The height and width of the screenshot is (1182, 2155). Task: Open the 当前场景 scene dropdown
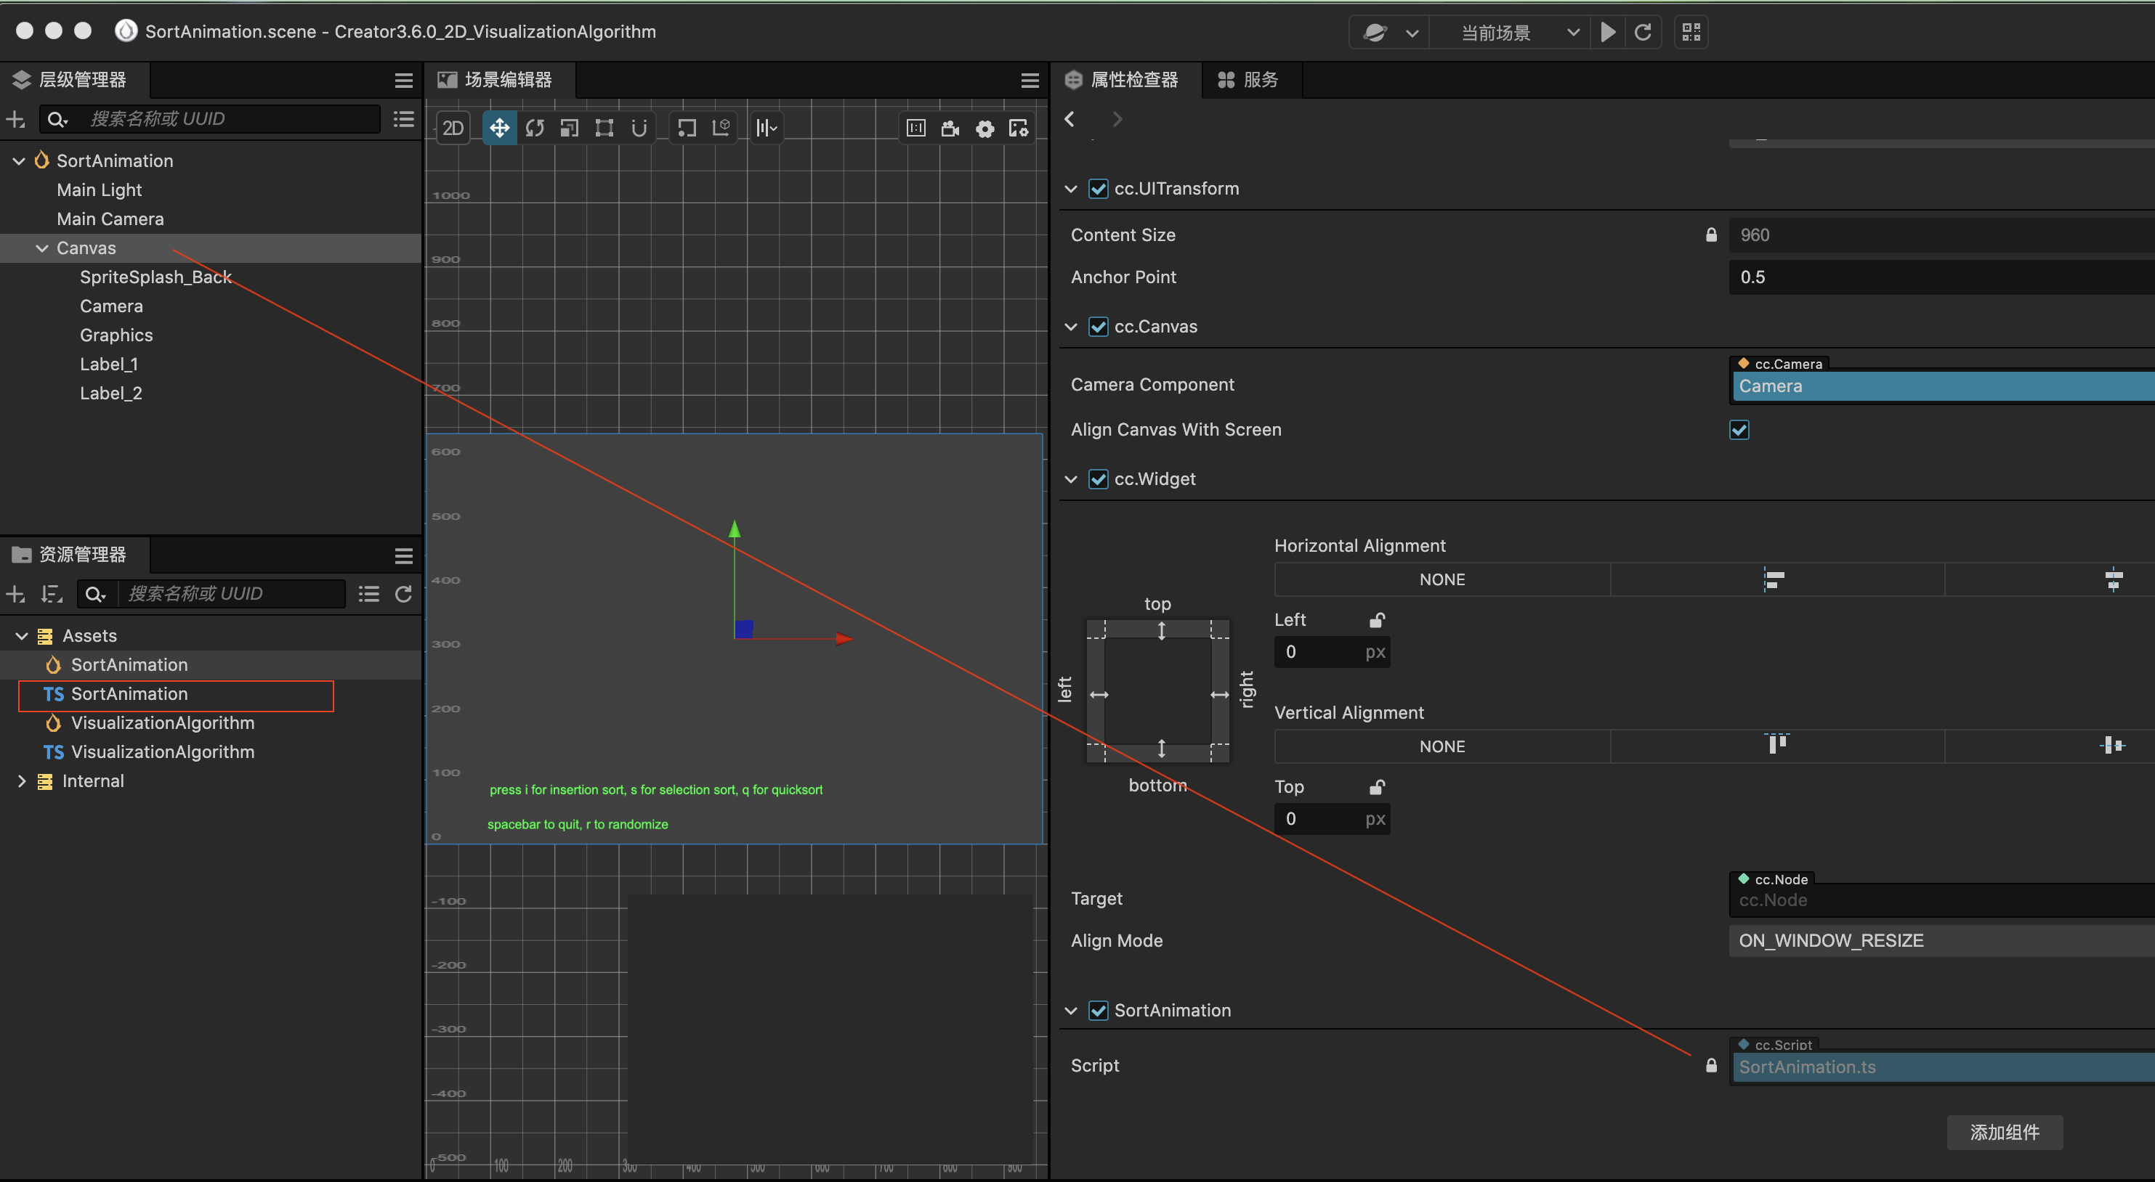pyautogui.click(x=1511, y=32)
